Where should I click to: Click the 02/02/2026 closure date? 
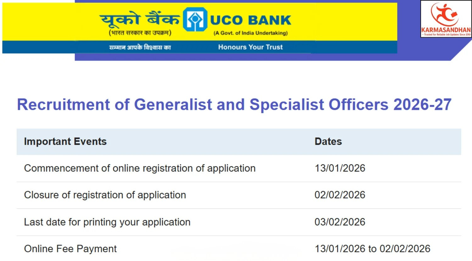pos(340,195)
